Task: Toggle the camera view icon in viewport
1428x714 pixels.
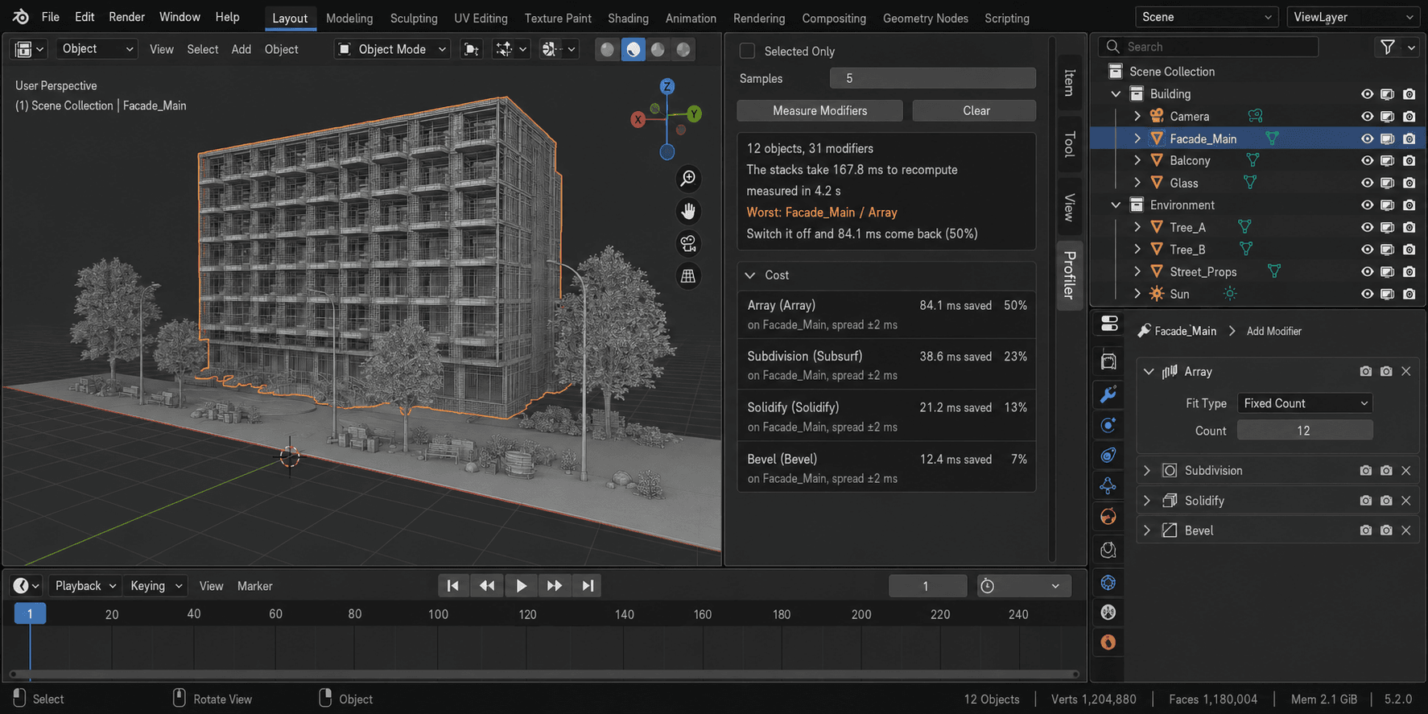Action: coord(688,243)
